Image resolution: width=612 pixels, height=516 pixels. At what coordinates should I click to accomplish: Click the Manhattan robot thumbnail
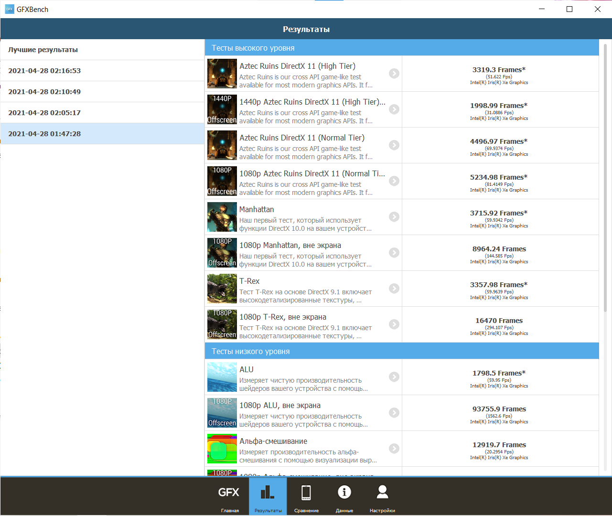pos(222,217)
